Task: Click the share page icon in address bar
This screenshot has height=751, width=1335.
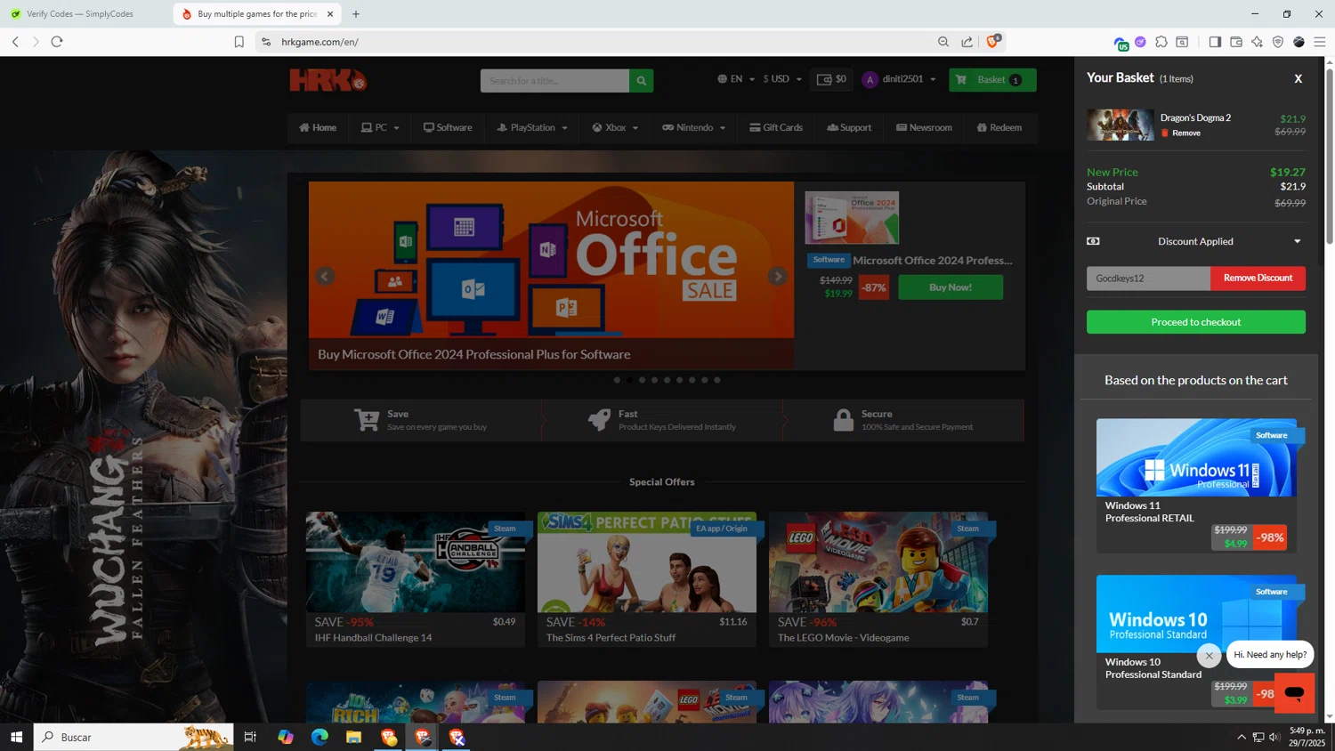Action: (967, 42)
